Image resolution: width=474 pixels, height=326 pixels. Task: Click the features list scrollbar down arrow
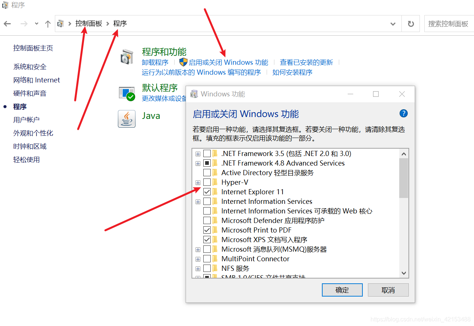[x=404, y=273]
